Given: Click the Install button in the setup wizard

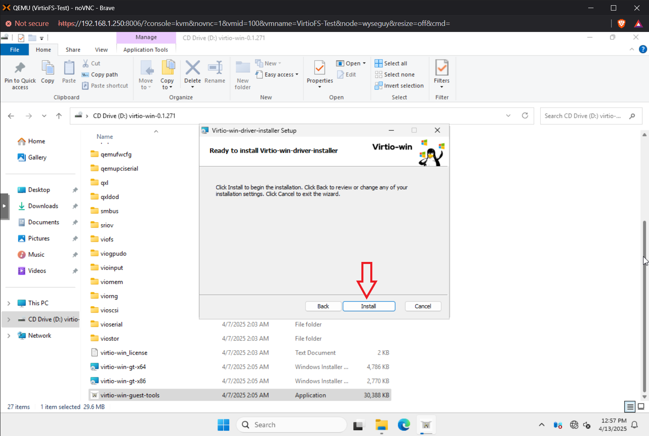Looking at the screenshot, I should click(x=369, y=306).
